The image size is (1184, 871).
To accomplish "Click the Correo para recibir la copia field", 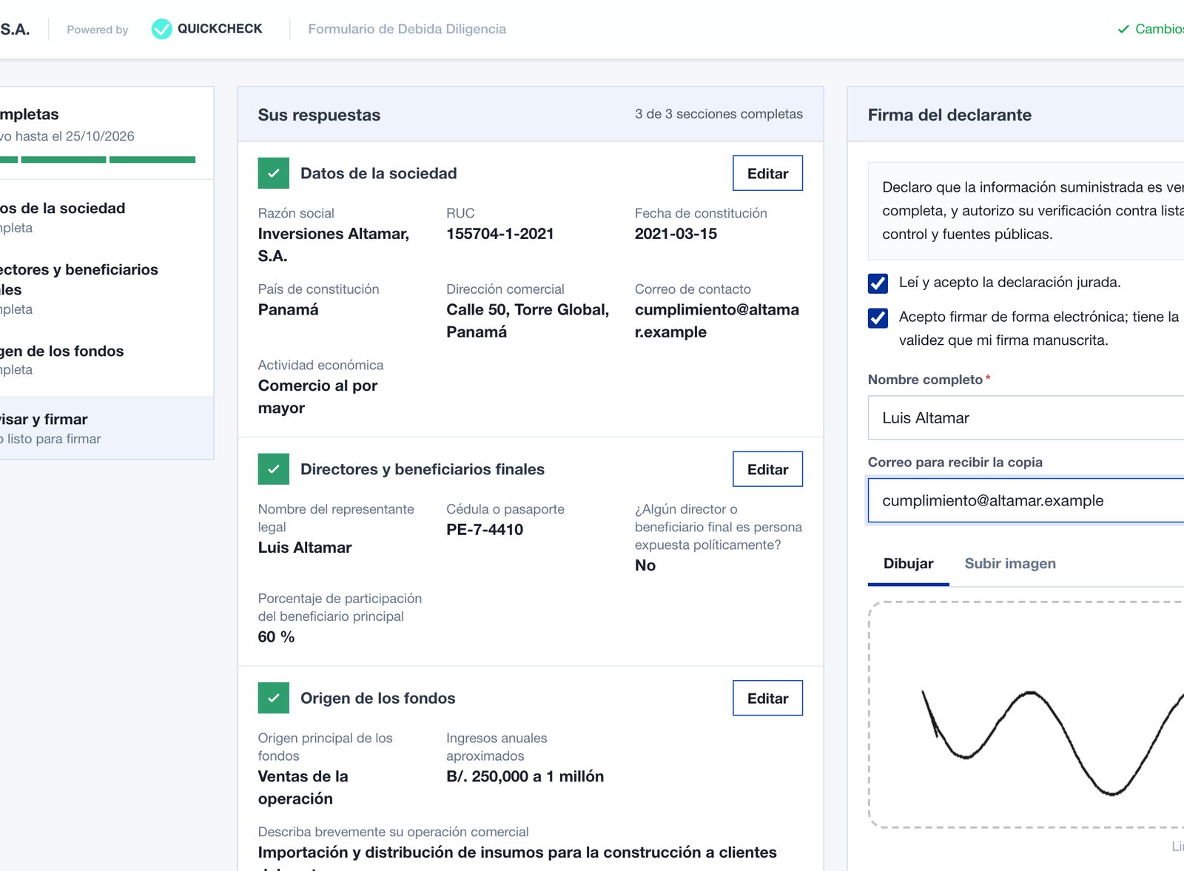I will click(x=1026, y=501).
